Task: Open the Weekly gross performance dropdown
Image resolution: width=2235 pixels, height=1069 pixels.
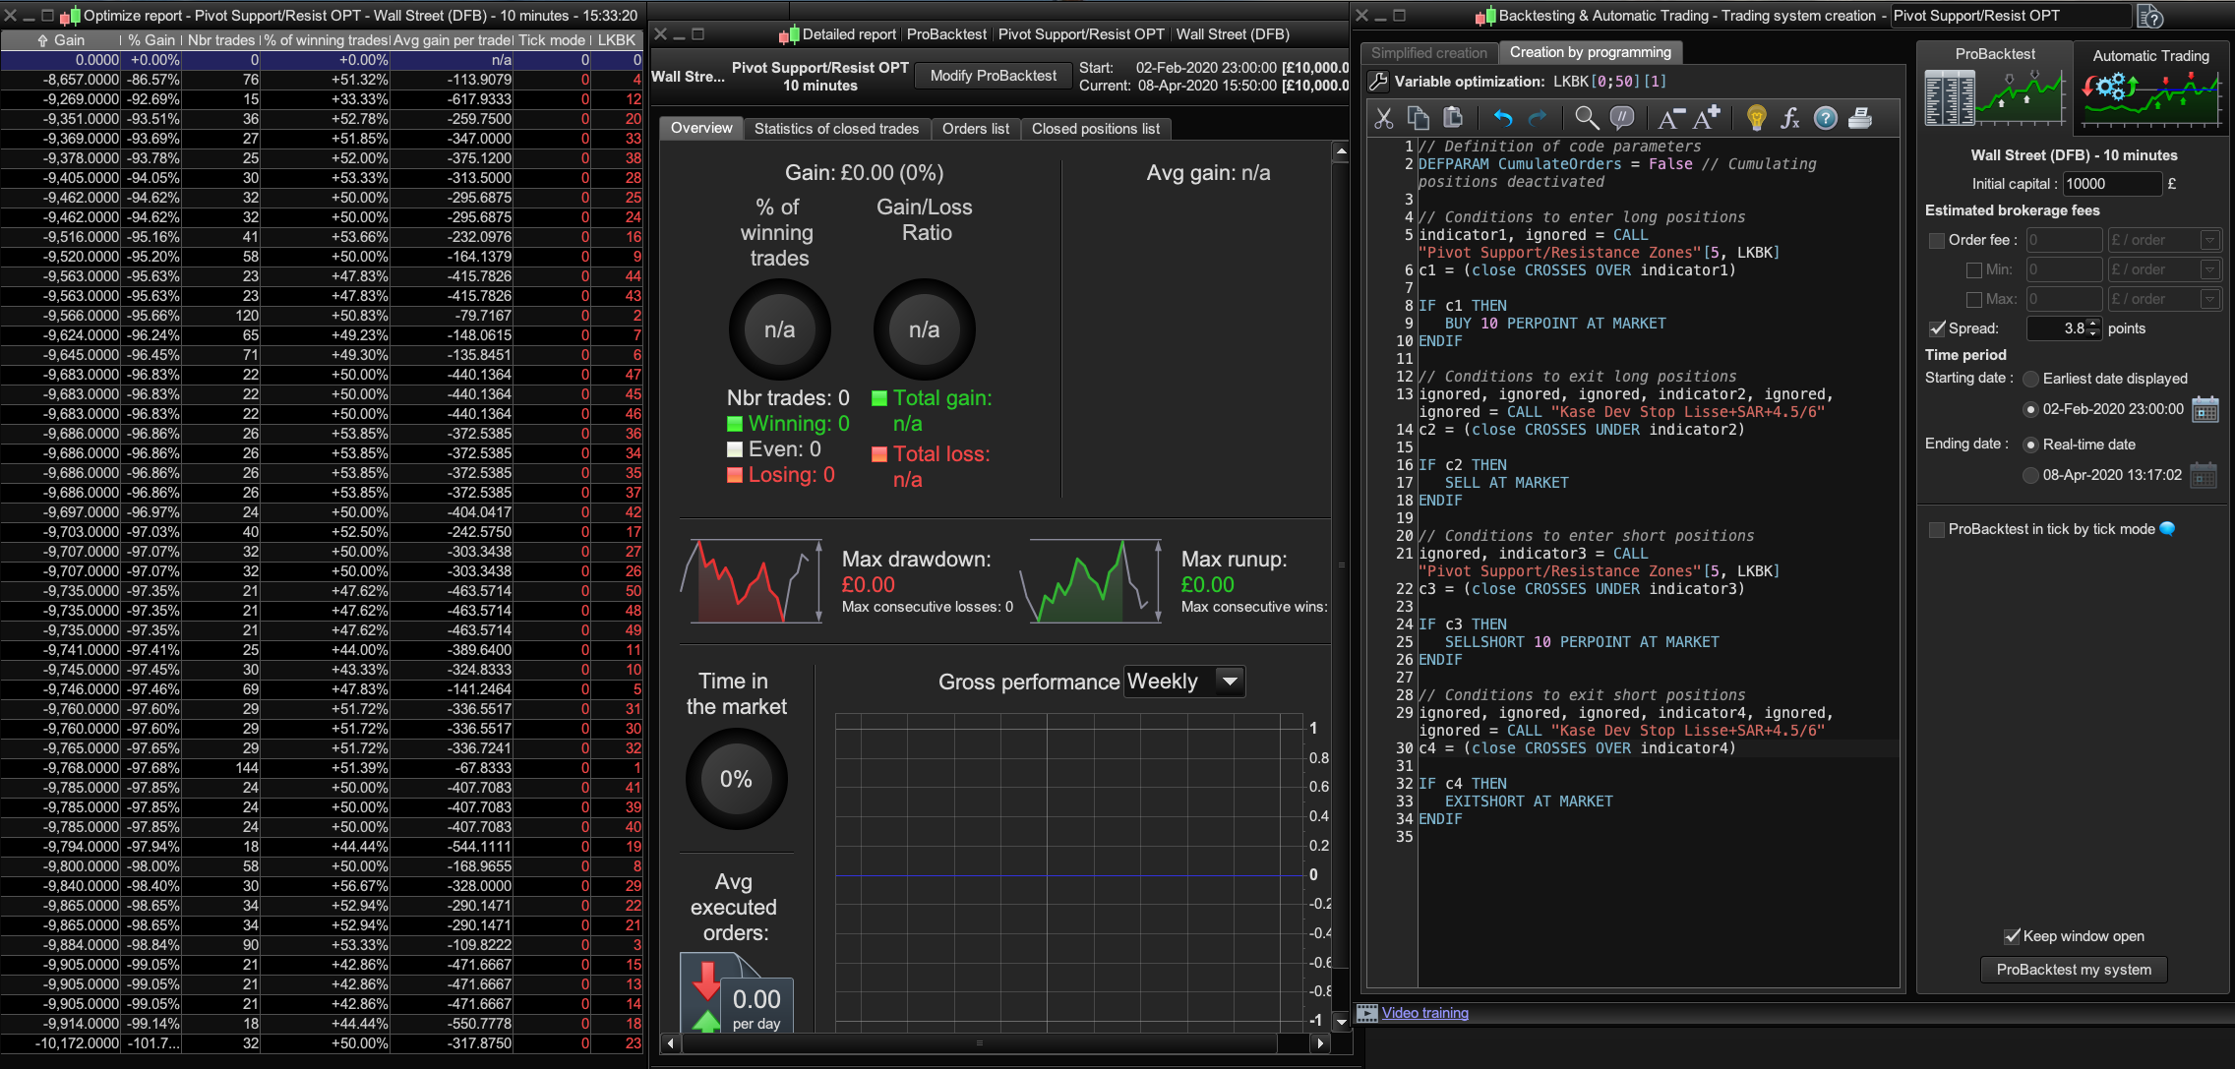Action: 1230,681
